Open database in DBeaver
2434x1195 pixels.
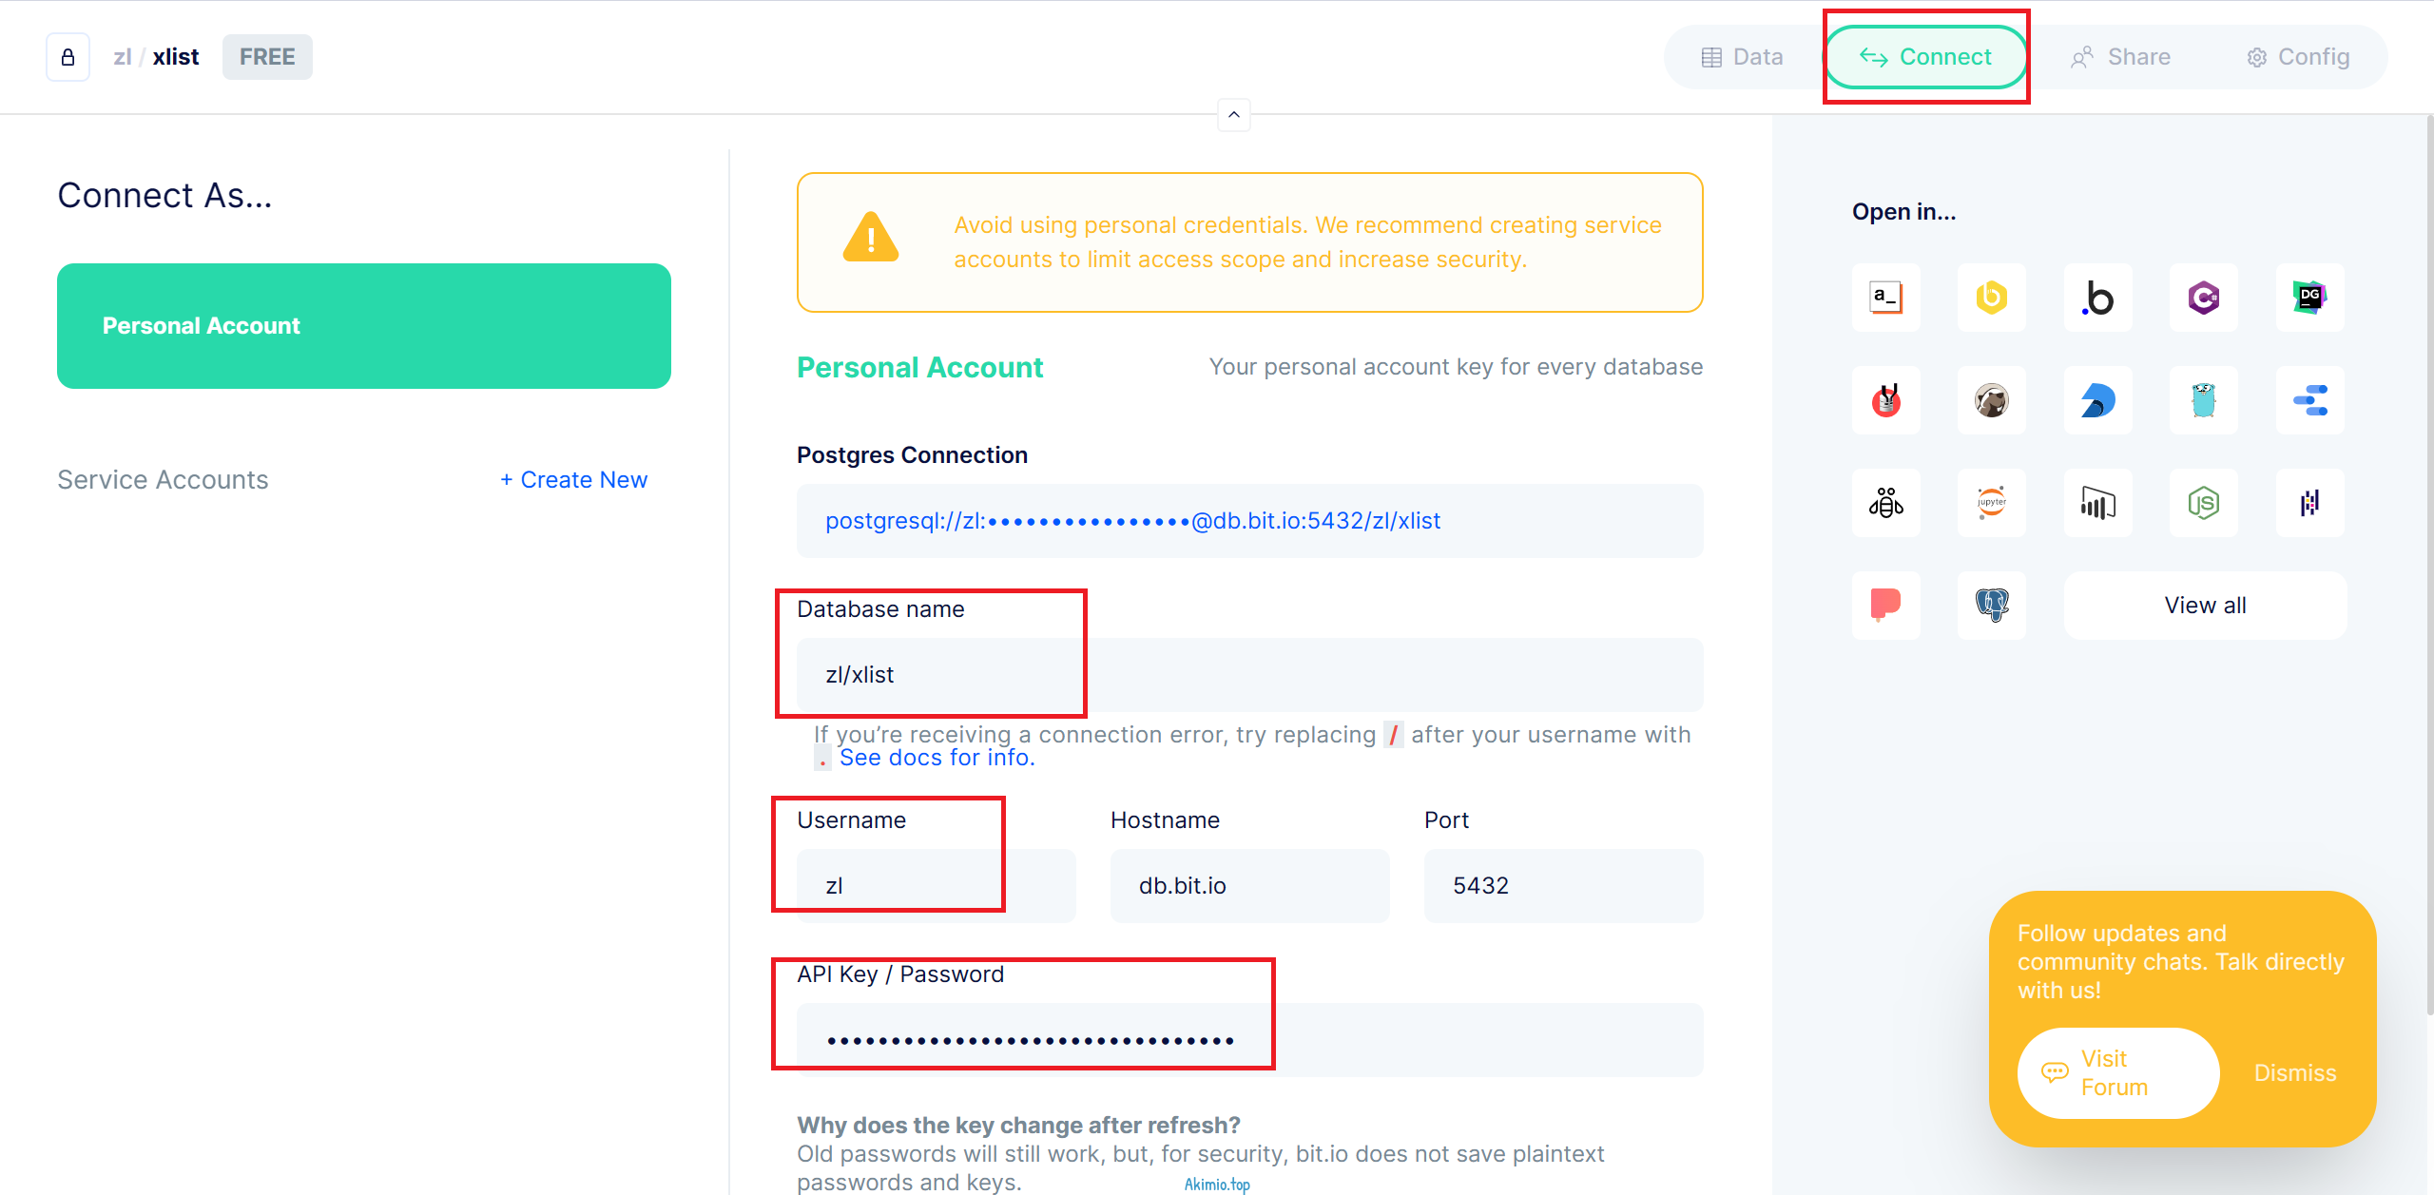[x=1992, y=400]
